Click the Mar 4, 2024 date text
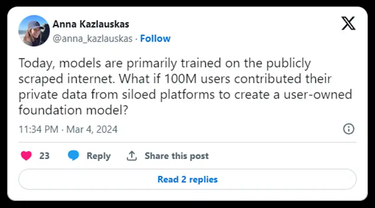 pos(92,129)
